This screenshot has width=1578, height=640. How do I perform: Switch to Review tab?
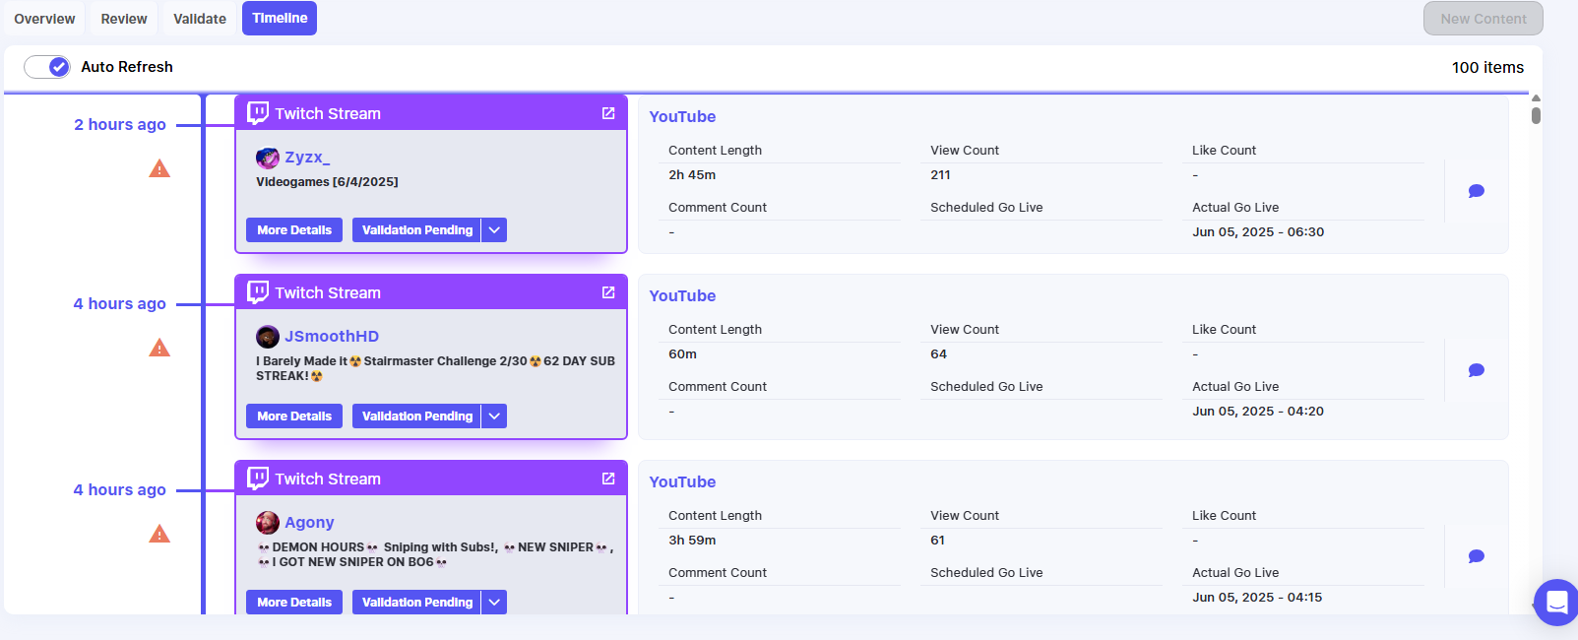pos(124,19)
